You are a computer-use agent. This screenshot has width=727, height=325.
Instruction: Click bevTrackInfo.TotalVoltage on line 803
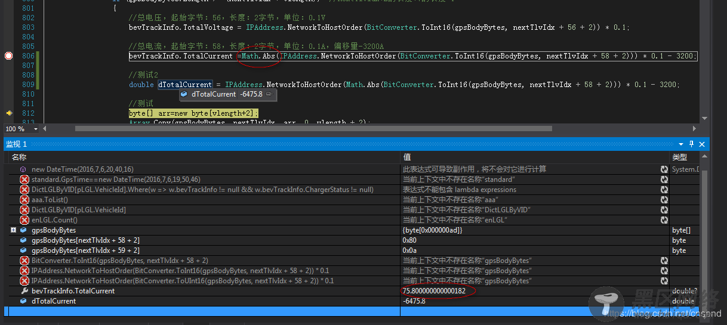184,27
